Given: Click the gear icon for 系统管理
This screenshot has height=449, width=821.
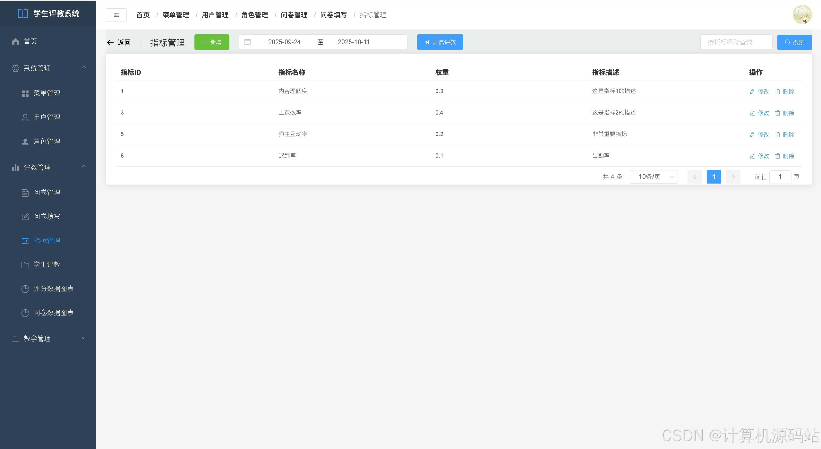Looking at the screenshot, I should pyautogui.click(x=15, y=68).
